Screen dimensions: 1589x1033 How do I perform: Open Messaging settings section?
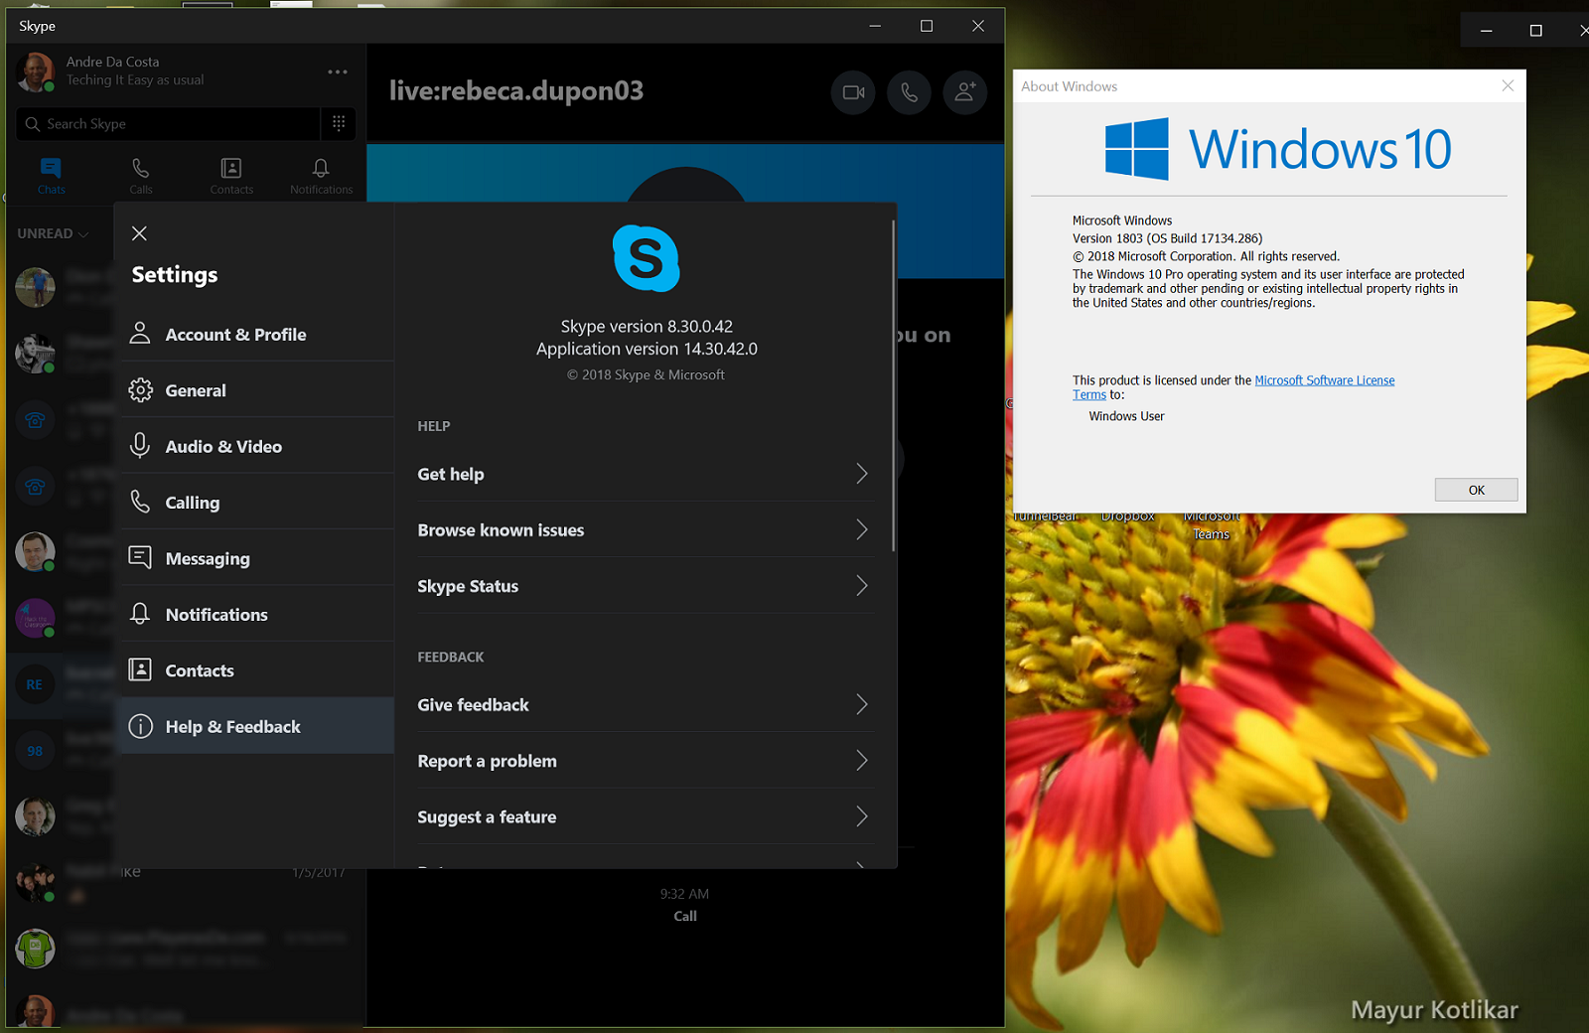click(255, 558)
